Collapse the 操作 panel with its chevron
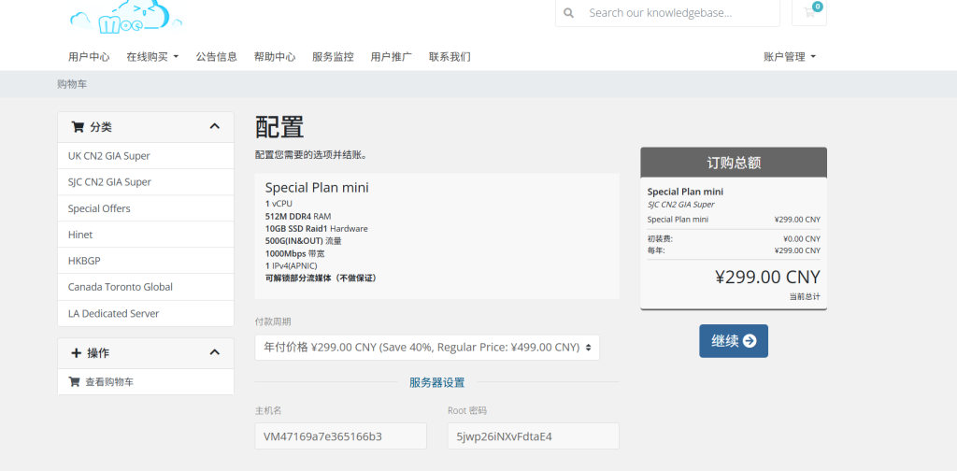This screenshot has height=471, width=957. point(214,352)
